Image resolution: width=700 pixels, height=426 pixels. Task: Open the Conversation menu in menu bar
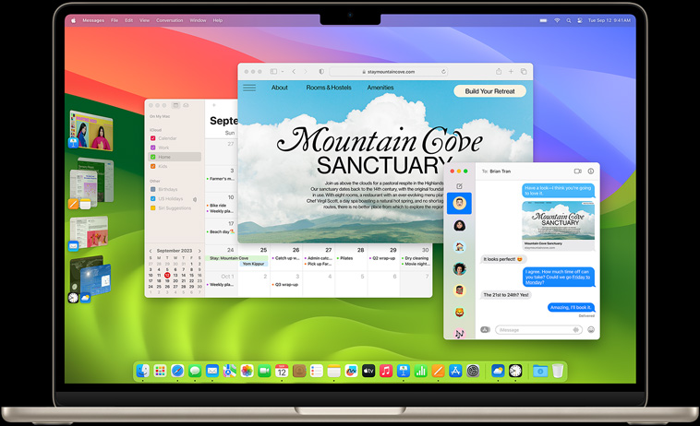[x=169, y=20]
